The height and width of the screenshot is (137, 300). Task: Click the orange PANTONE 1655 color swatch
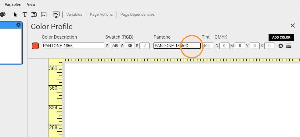35,46
